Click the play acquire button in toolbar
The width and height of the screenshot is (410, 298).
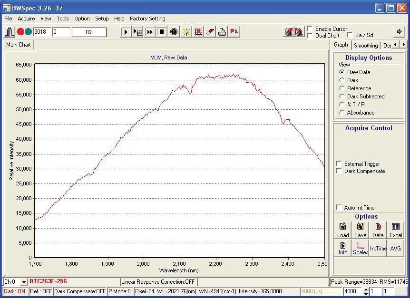(126, 32)
